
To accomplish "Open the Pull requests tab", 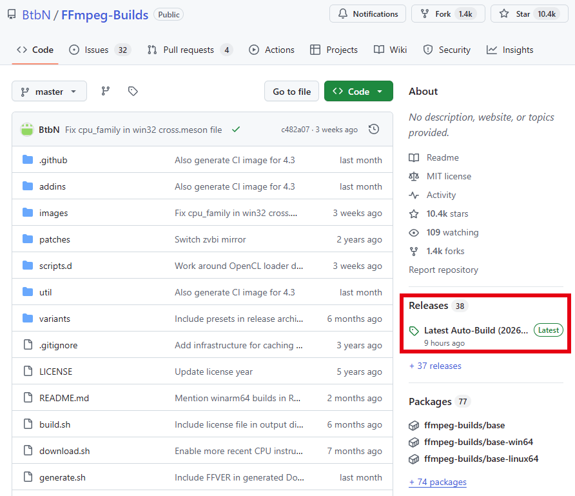I will 188,50.
